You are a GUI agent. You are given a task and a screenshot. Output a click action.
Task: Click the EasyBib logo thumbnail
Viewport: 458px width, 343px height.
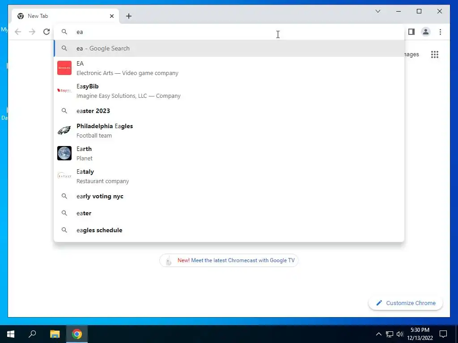pyautogui.click(x=64, y=91)
